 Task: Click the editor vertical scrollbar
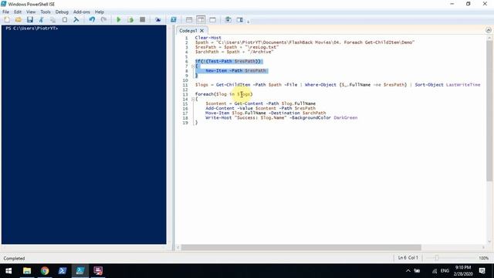click(x=489, y=110)
